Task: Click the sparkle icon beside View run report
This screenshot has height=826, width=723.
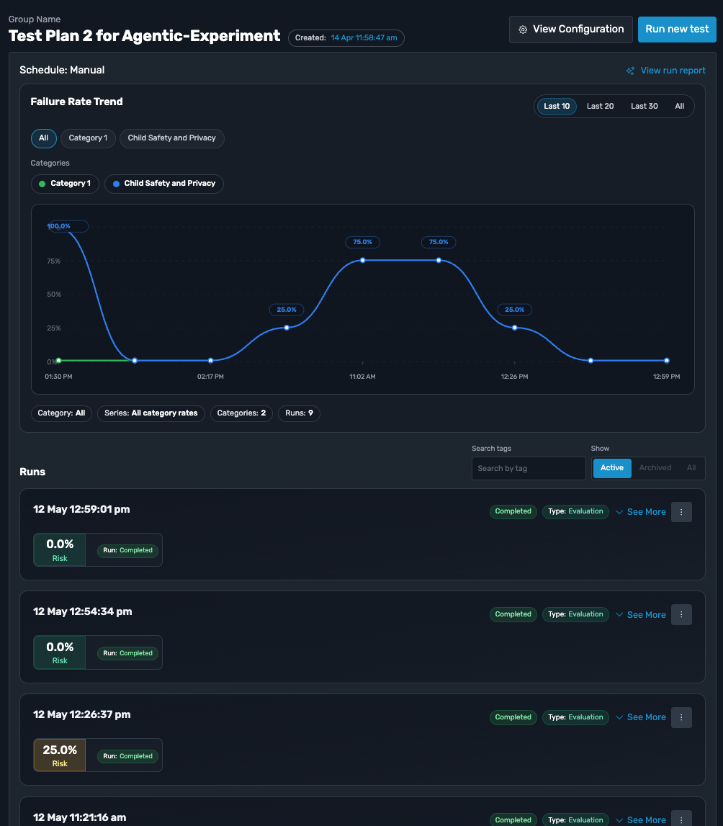Action: click(630, 71)
